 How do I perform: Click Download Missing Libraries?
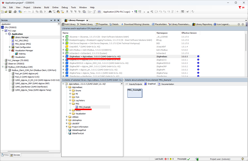coord(135,24)
